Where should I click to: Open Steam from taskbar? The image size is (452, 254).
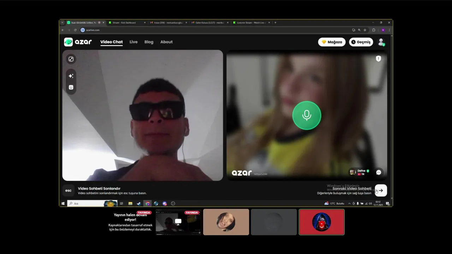click(139, 204)
